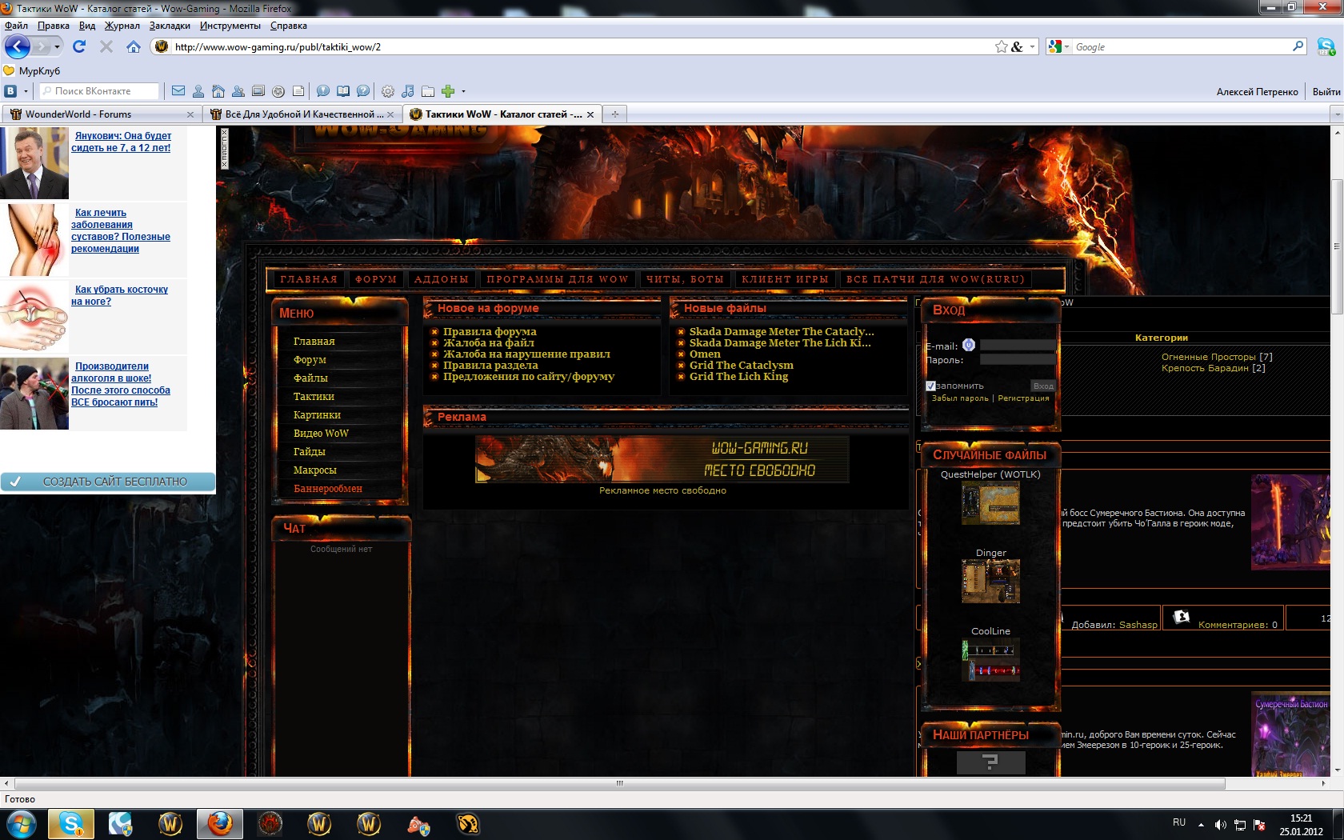This screenshot has height=840, width=1344.
Task: Open the Google search engine selector dropdown
Action: (x=1066, y=46)
